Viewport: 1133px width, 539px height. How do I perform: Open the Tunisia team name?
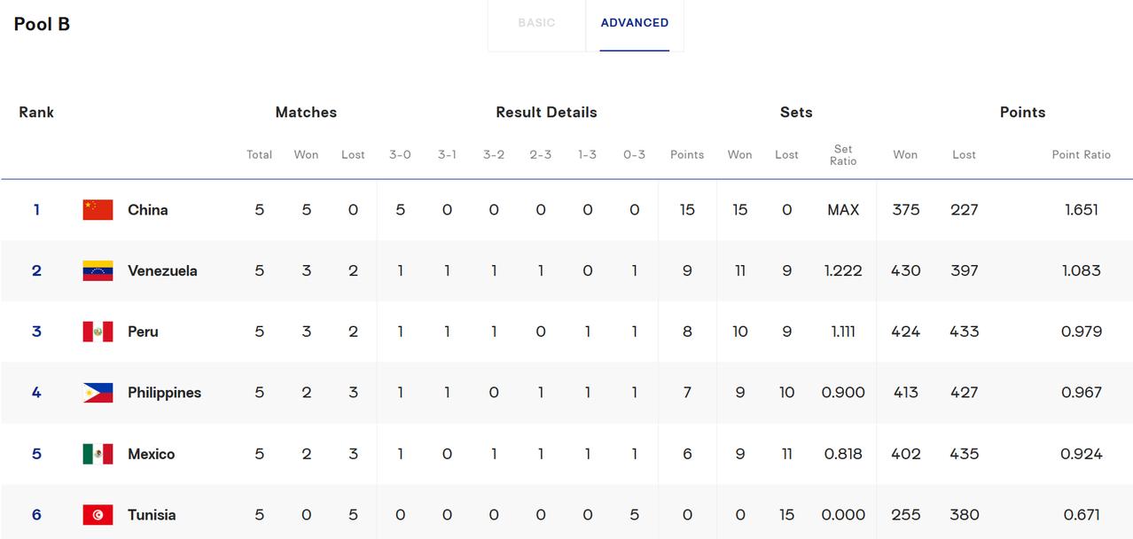click(152, 515)
